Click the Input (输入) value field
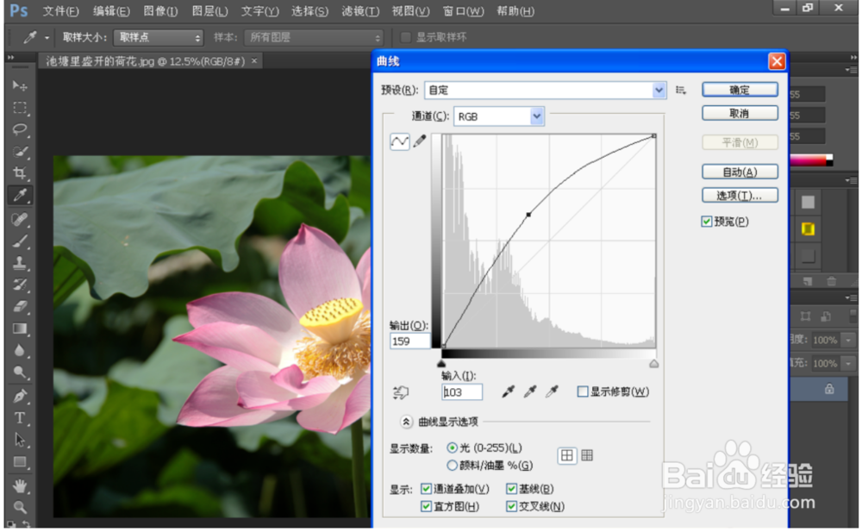The image size is (862, 532). (462, 392)
